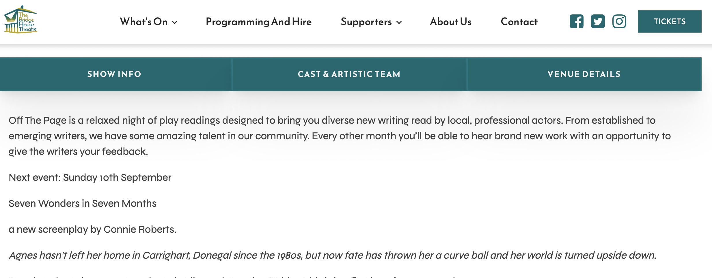Open the Cast & Artistic Team tab
The image size is (712, 278).
click(349, 74)
